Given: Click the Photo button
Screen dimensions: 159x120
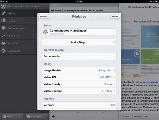Looking at the screenshot, I should click(x=12, y=116).
